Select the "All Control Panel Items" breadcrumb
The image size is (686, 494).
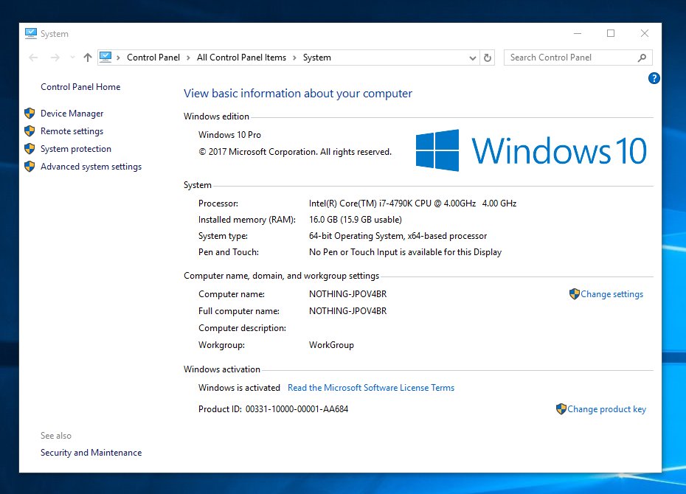241,58
